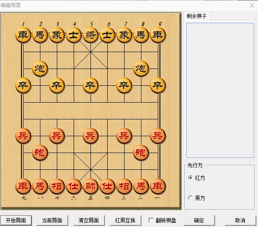Pick the left black cannon 炮
Screen dimensions: 258x227
pyautogui.click(x=40, y=68)
